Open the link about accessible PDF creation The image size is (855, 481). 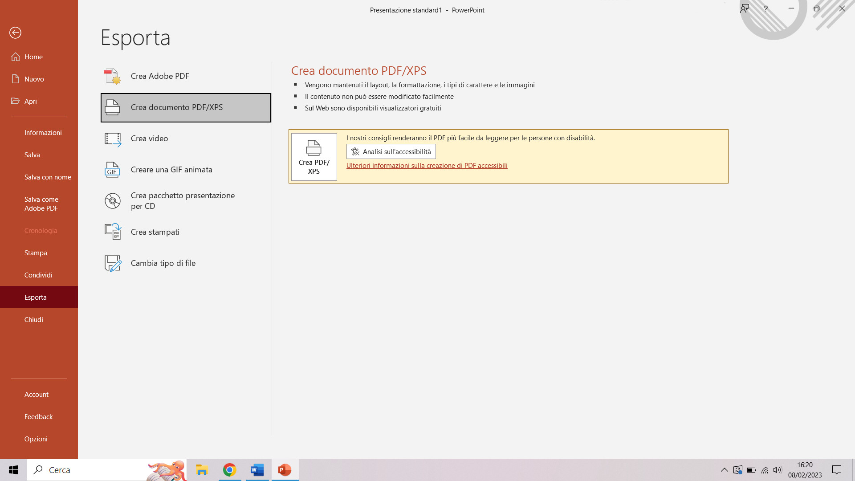pyautogui.click(x=427, y=165)
